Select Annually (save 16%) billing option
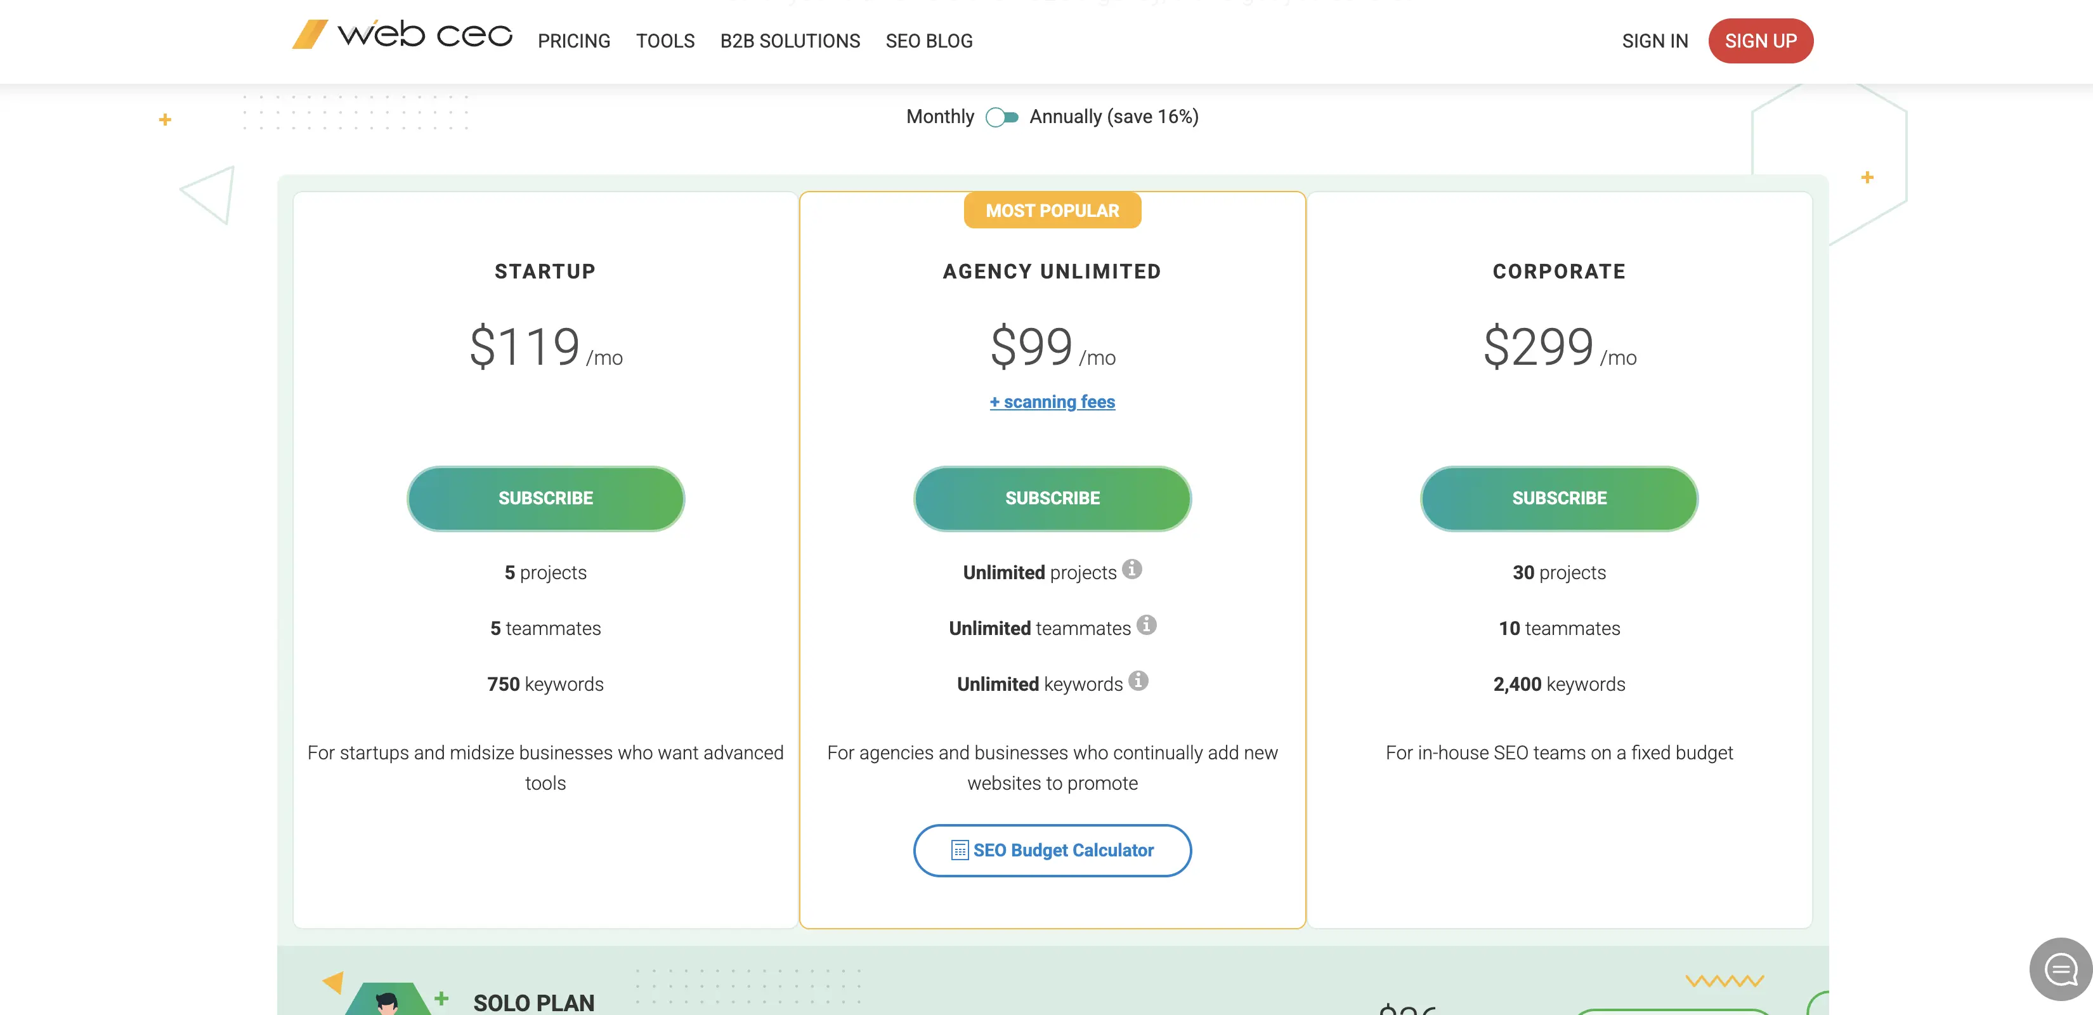 pyautogui.click(x=1114, y=117)
